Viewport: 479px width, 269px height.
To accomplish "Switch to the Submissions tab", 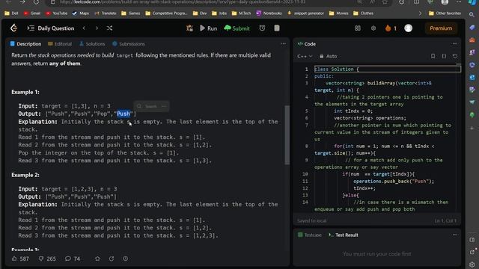I will 129,44.
